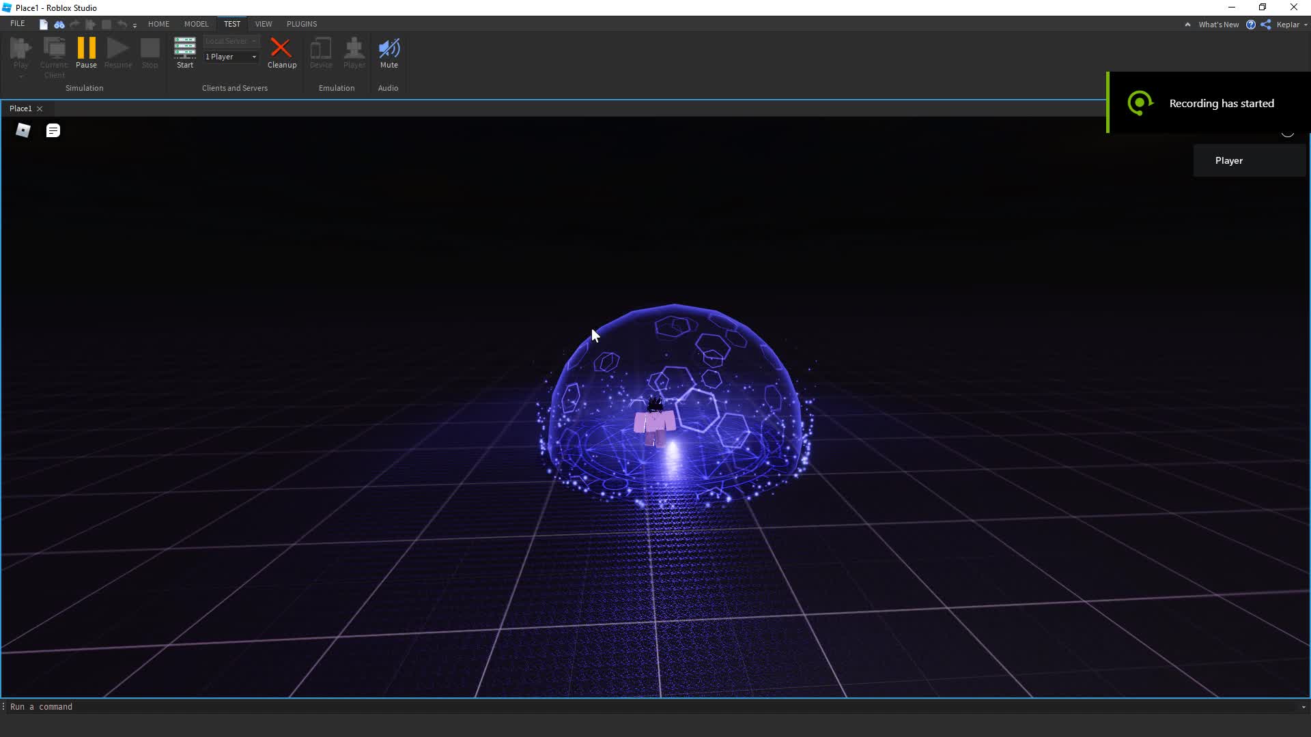1311x737 pixels.
Task: Expand the quick access toolbar customize arrow
Action: [135, 25]
